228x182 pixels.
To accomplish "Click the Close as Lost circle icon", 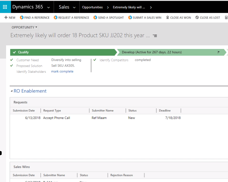I will click(x=197, y=17).
